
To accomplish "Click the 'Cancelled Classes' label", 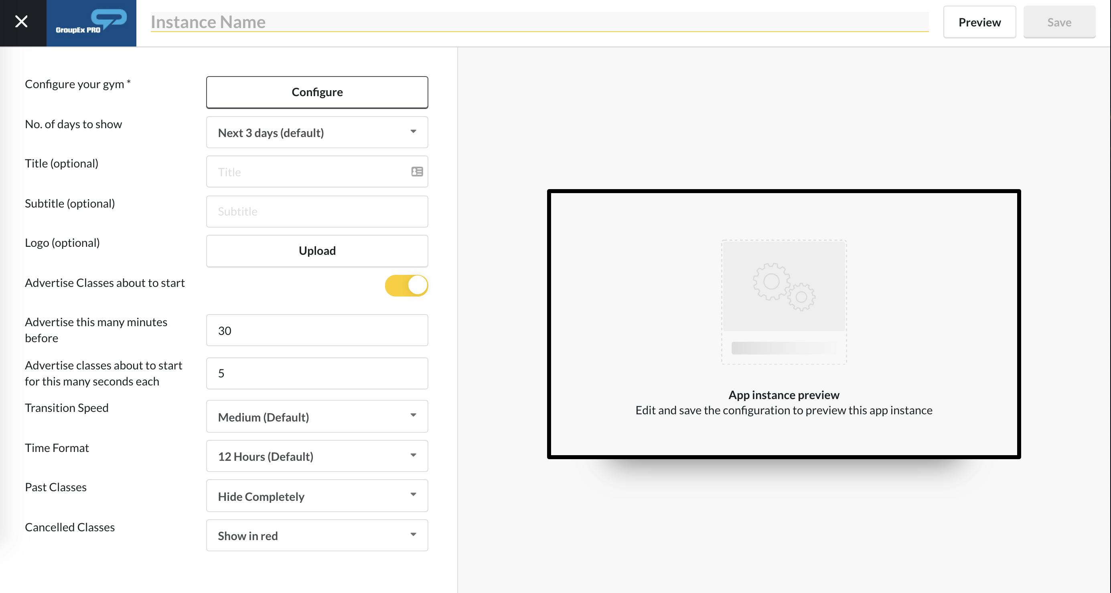I will pos(70,527).
